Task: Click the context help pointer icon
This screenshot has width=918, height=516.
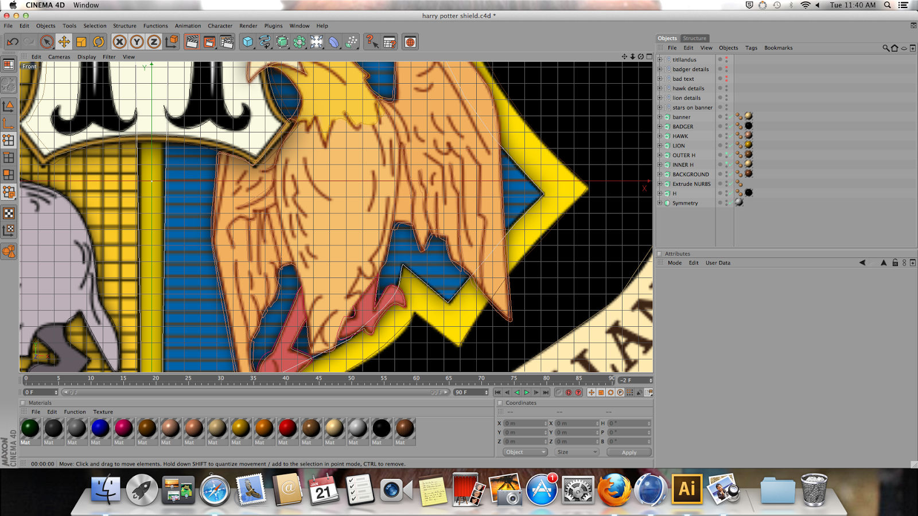Action: coord(372,42)
